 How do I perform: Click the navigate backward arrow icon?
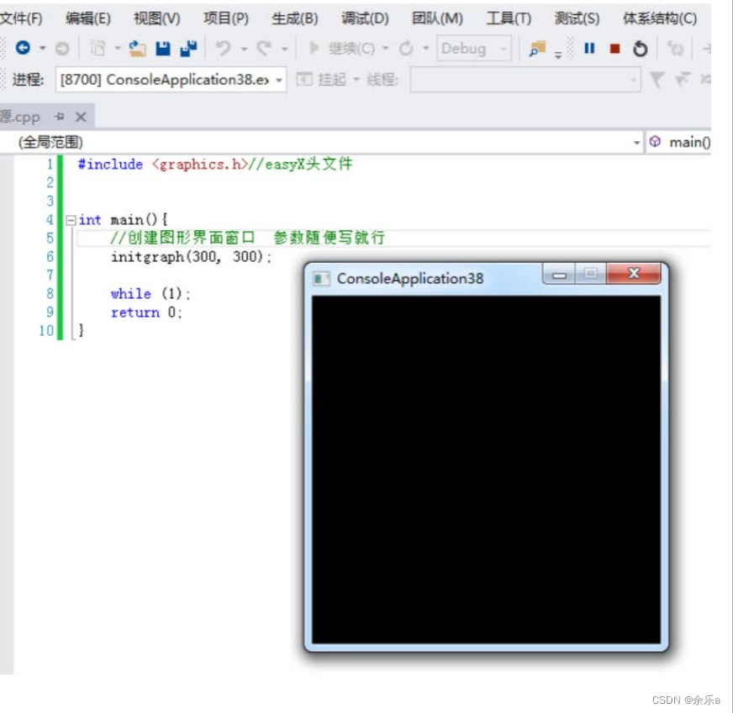click(x=23, y=48)
